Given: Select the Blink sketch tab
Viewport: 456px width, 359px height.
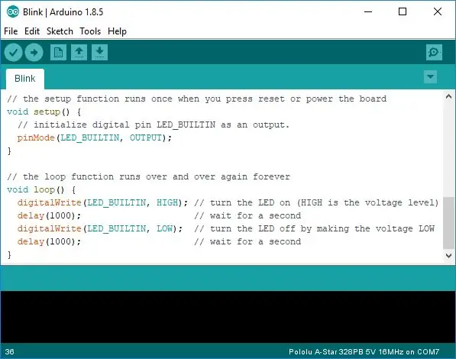Looking at the screenshot, I should (x=25, y=79).
